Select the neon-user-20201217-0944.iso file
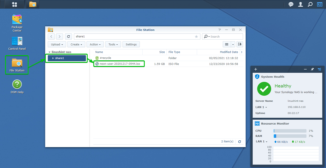326x168 pixels. [120, 64]
